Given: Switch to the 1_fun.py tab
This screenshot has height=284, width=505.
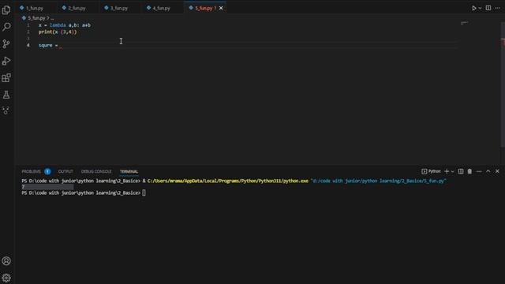Looking at the screenshot, I should tap(35, 8).
